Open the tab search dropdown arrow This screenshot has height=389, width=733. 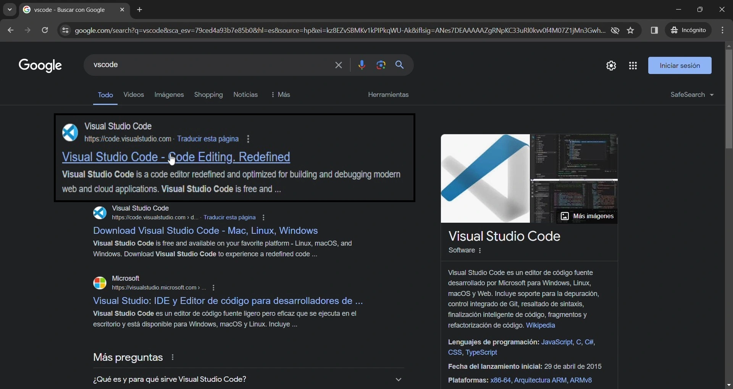[x=10, y=10]
